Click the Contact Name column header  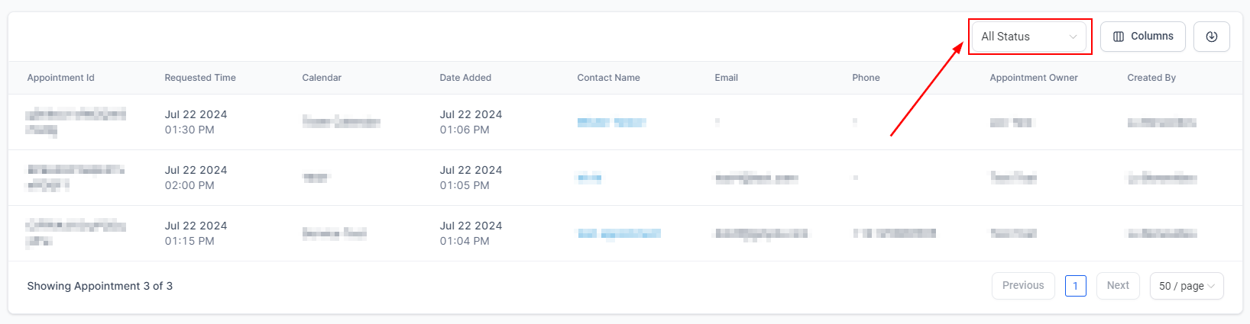pos(608,78)
